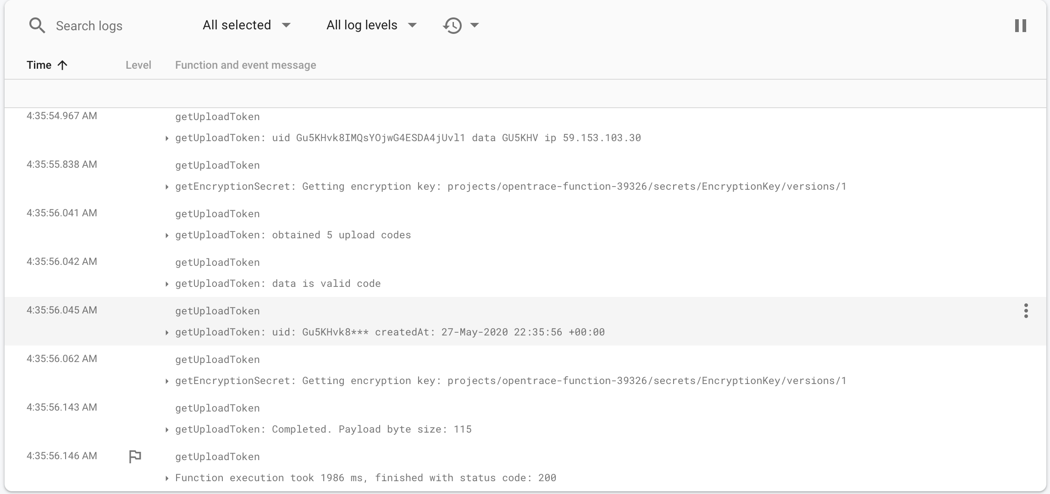Viewport: 1050px width, 494px height.
Task: Open the time range history icon
Action: (452, 25)
